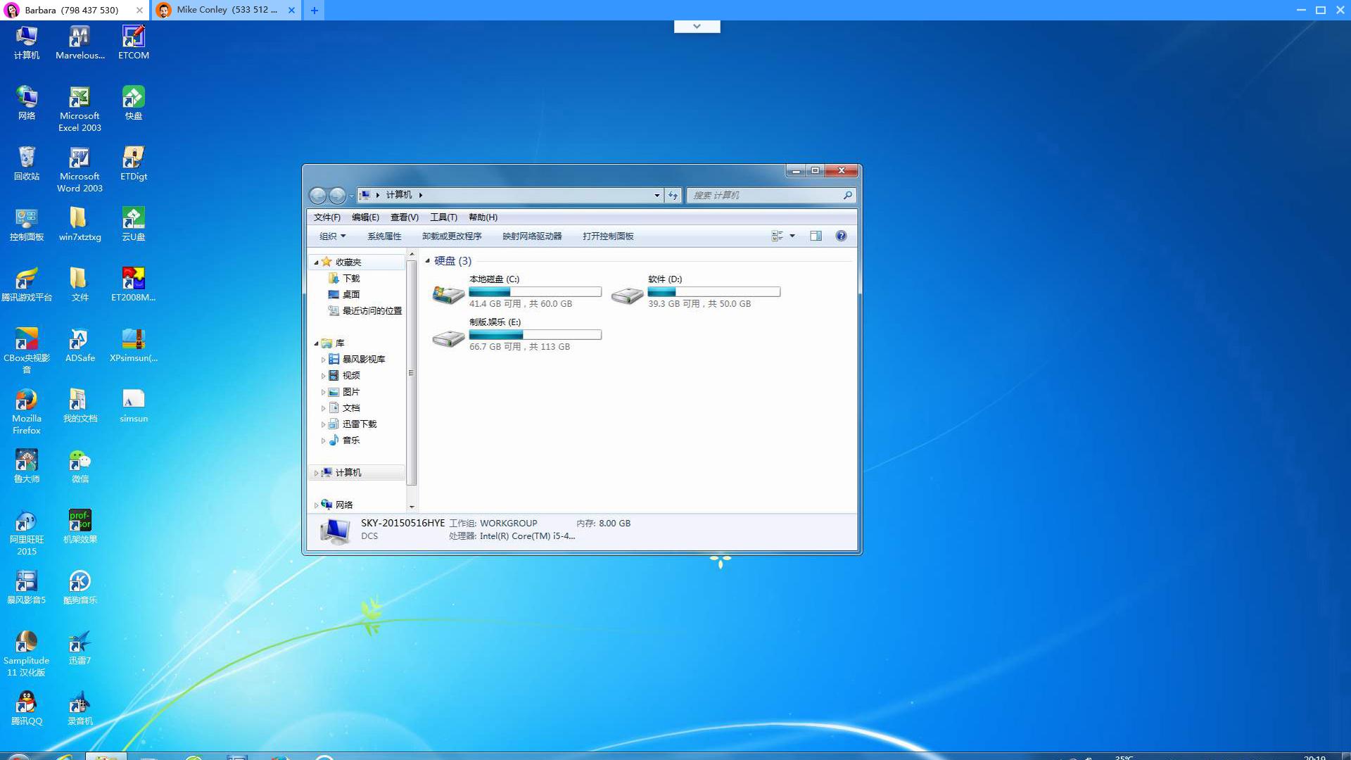Screen dimensions: 1351x760
Task: Click 打开控制面板 in the toolbar
Action: [608, 236]
